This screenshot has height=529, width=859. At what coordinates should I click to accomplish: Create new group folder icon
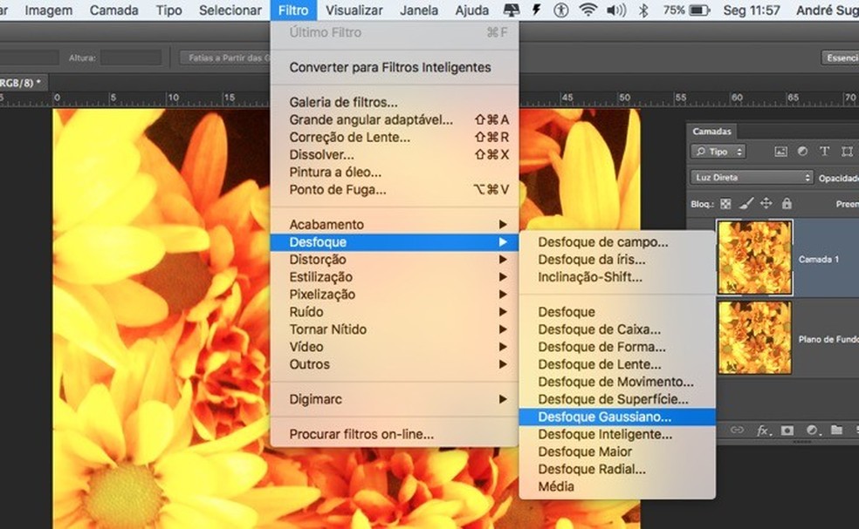[836, 430]
